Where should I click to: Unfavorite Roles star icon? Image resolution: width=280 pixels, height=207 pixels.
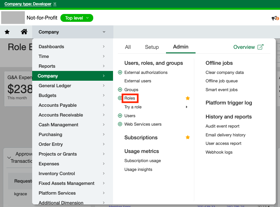click(x=188, y=98)
